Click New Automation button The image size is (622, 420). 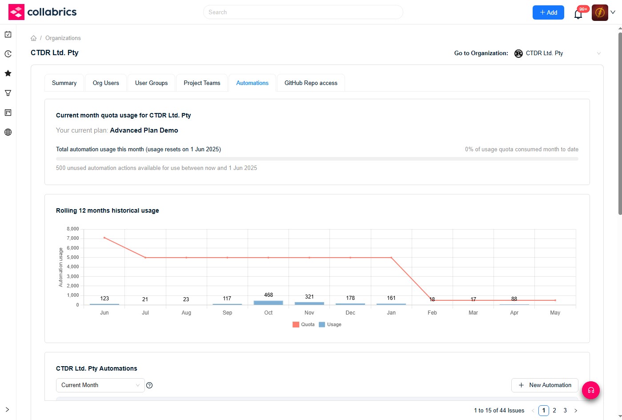tap(545, 385)
